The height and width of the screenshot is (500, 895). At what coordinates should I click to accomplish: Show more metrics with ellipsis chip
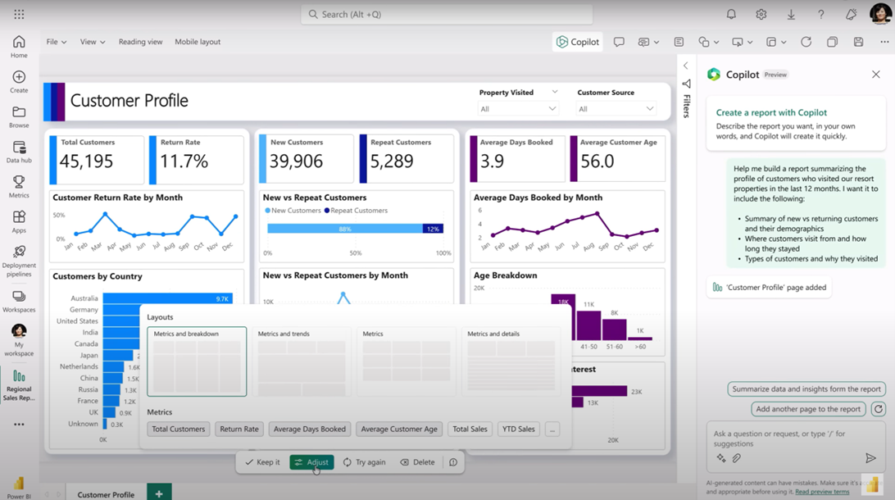552,430
